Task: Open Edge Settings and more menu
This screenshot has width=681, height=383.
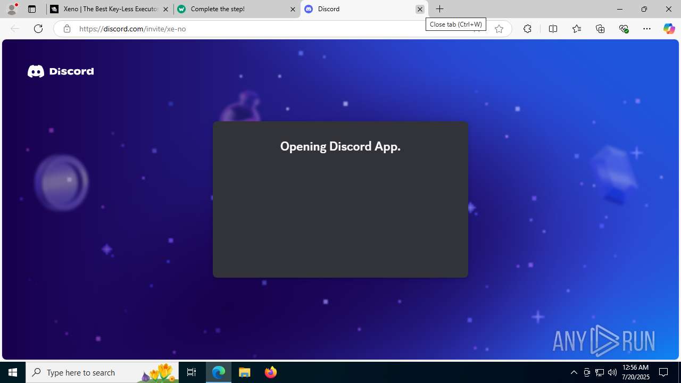Action: click(x=647, y=29)
